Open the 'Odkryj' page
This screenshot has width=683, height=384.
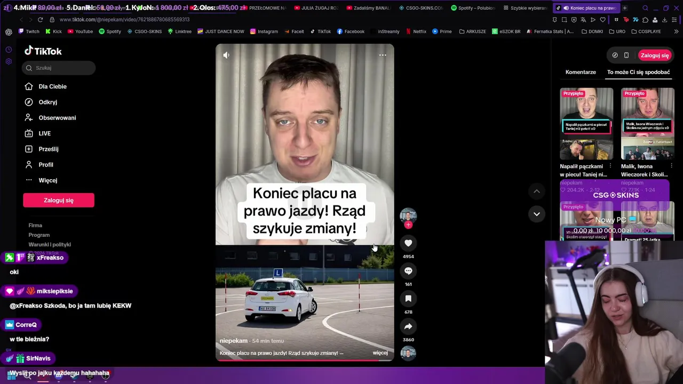[47, 102]
